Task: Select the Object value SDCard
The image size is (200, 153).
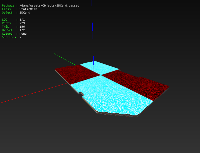Action: point(25,13)
